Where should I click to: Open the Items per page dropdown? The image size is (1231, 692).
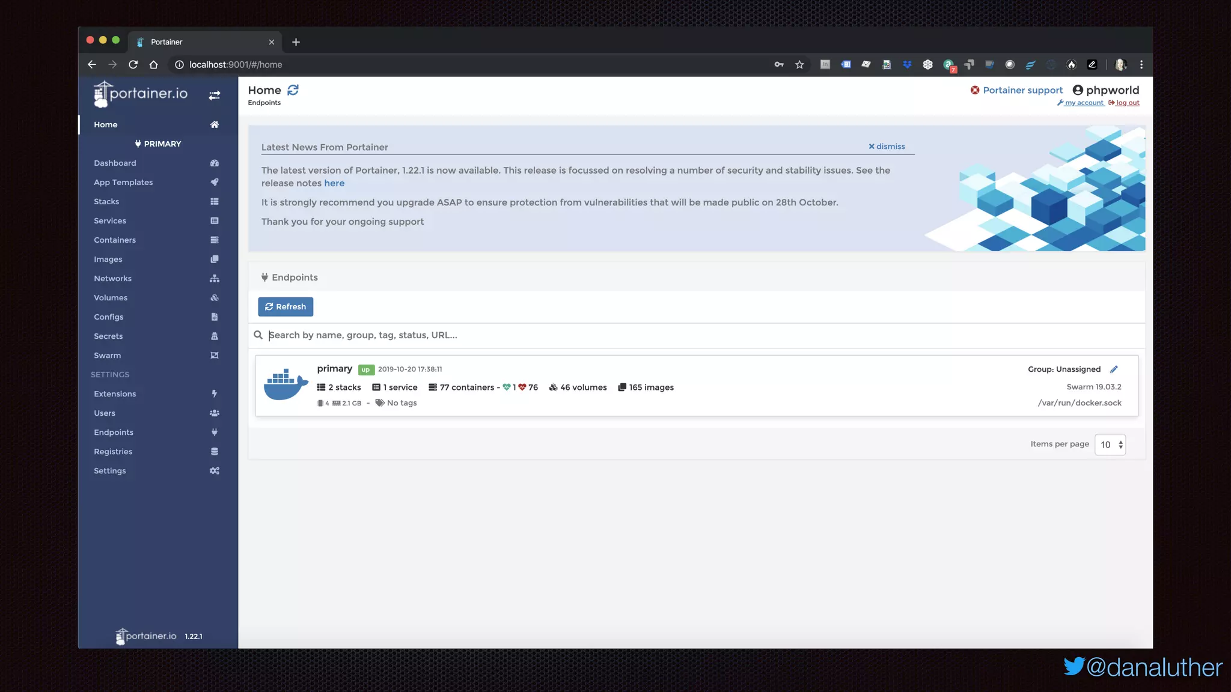(x=1110, y=445)
